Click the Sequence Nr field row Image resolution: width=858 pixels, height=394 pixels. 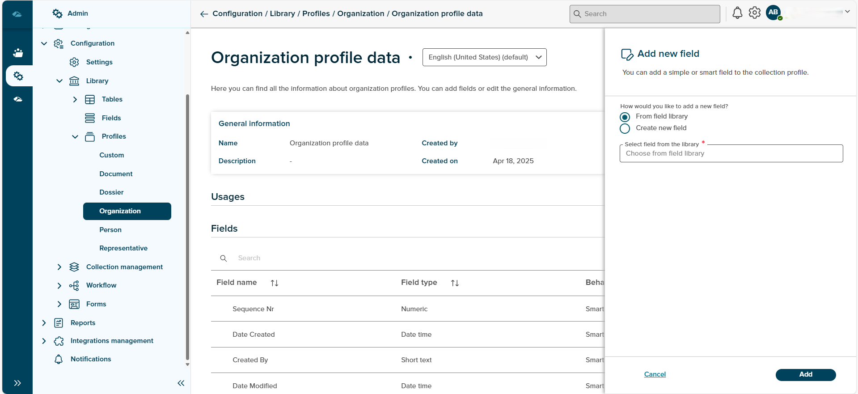click(407, 309)
